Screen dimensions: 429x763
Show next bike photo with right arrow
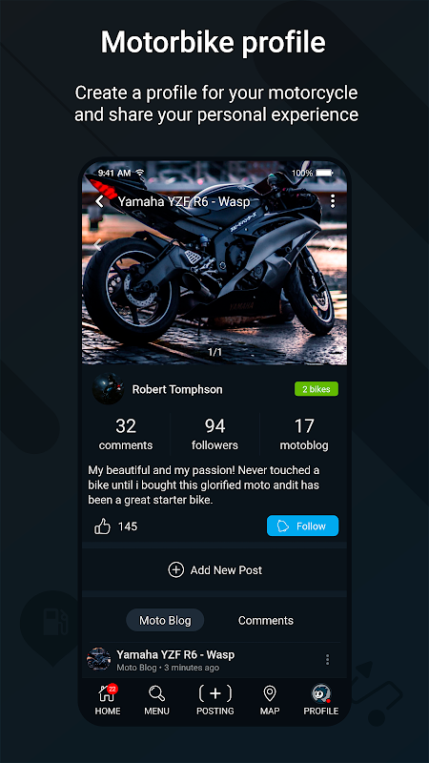332,245
